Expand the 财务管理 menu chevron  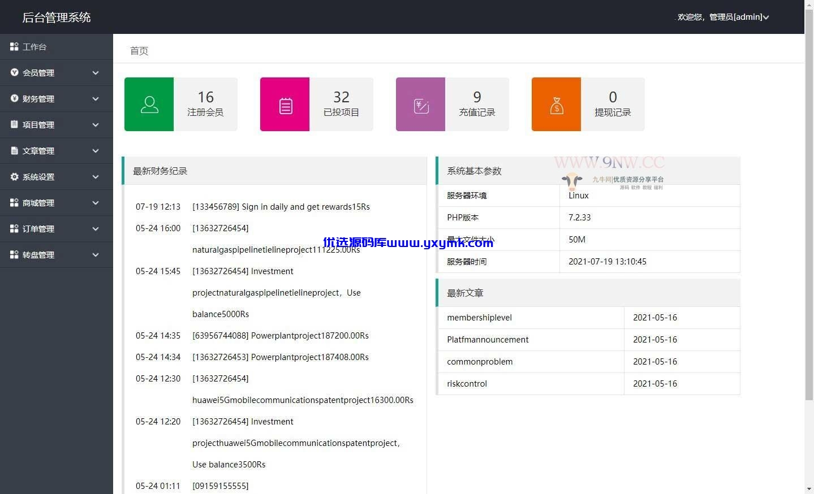coord(96,99)
